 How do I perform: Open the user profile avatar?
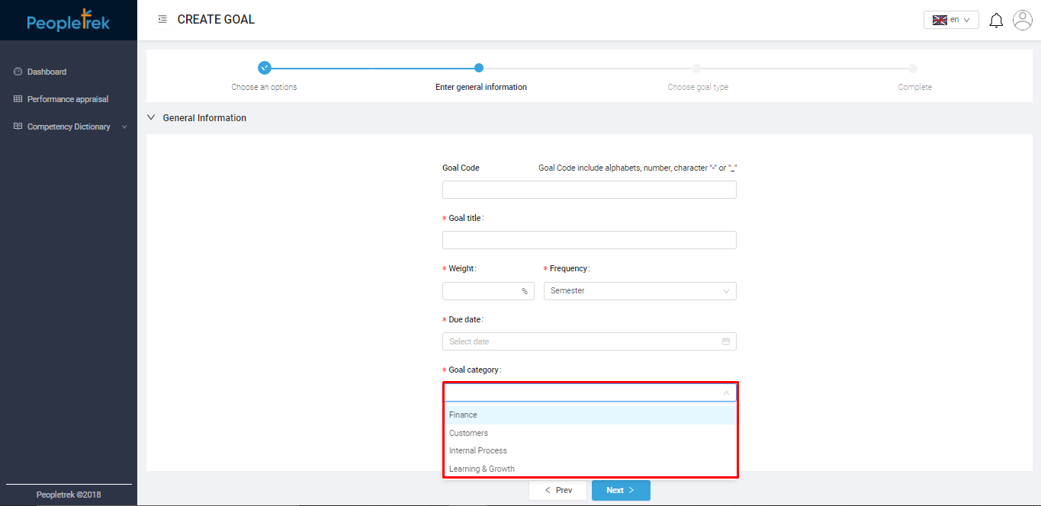(1022, 21)
